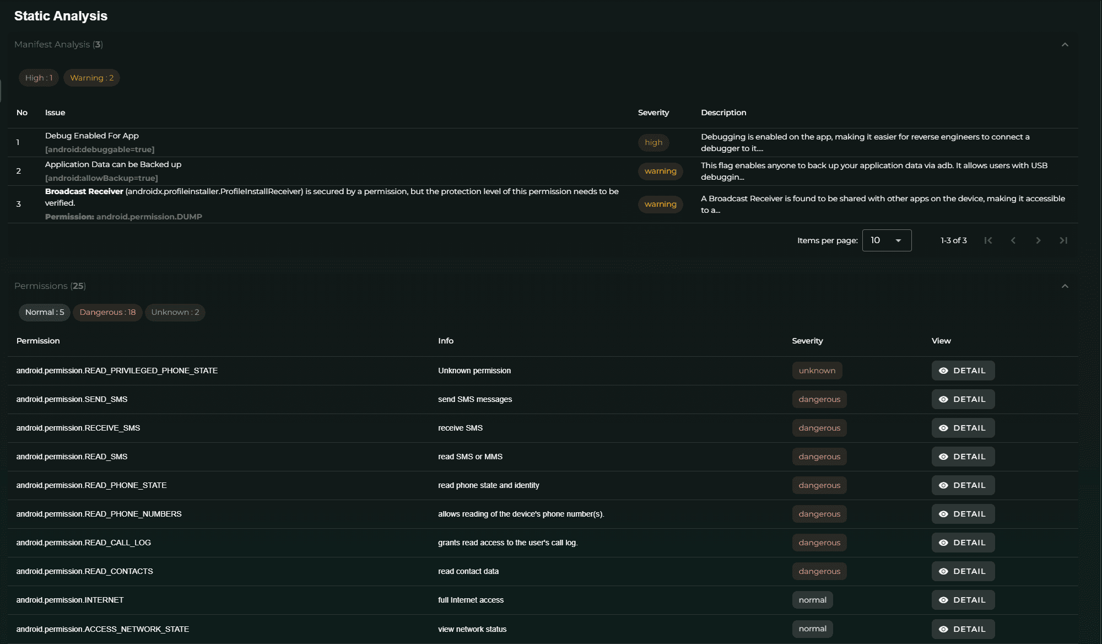This screenshot has height=644, width=1102.
Task: Click android.permission.READ_CALL_LOG permission name
Action: click(84, 543)
